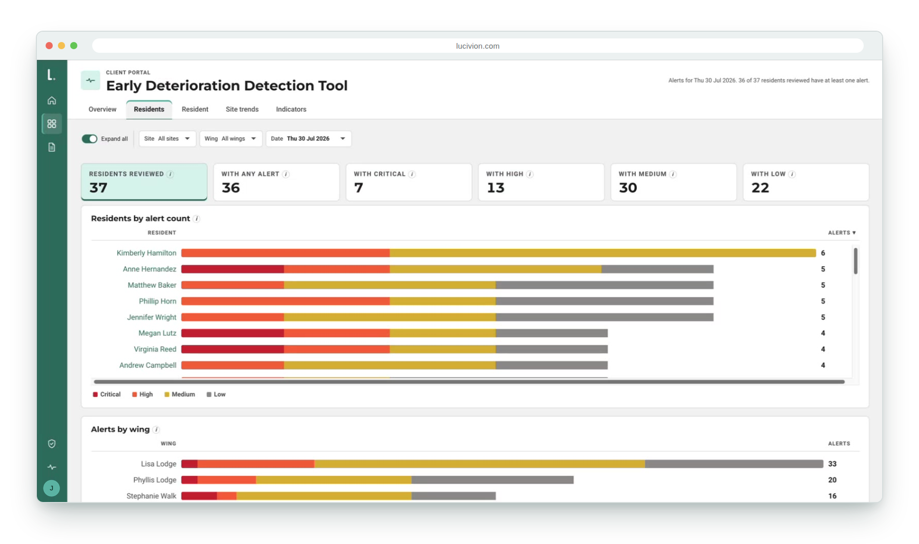
Task: Click the horizontal scrollbar under residents chart
Action: pyautogui.click(x=469, y=382)
